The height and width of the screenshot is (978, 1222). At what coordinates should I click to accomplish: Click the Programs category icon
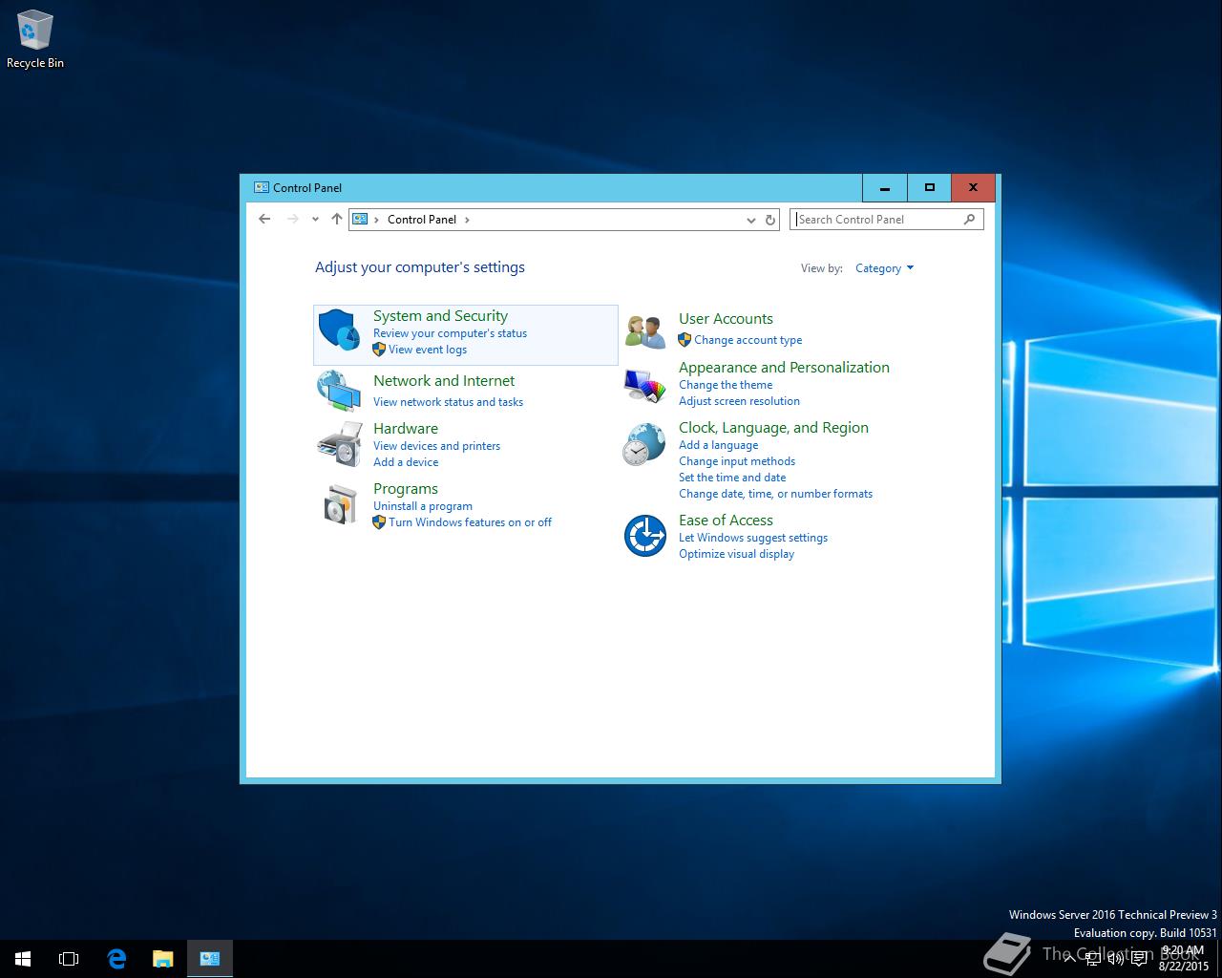tap(339, 503)
